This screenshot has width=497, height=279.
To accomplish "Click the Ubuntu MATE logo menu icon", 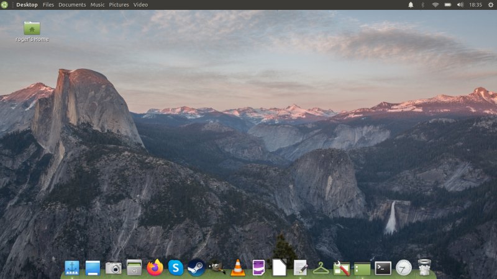I will pyautogui.click(x=4, y=5).
